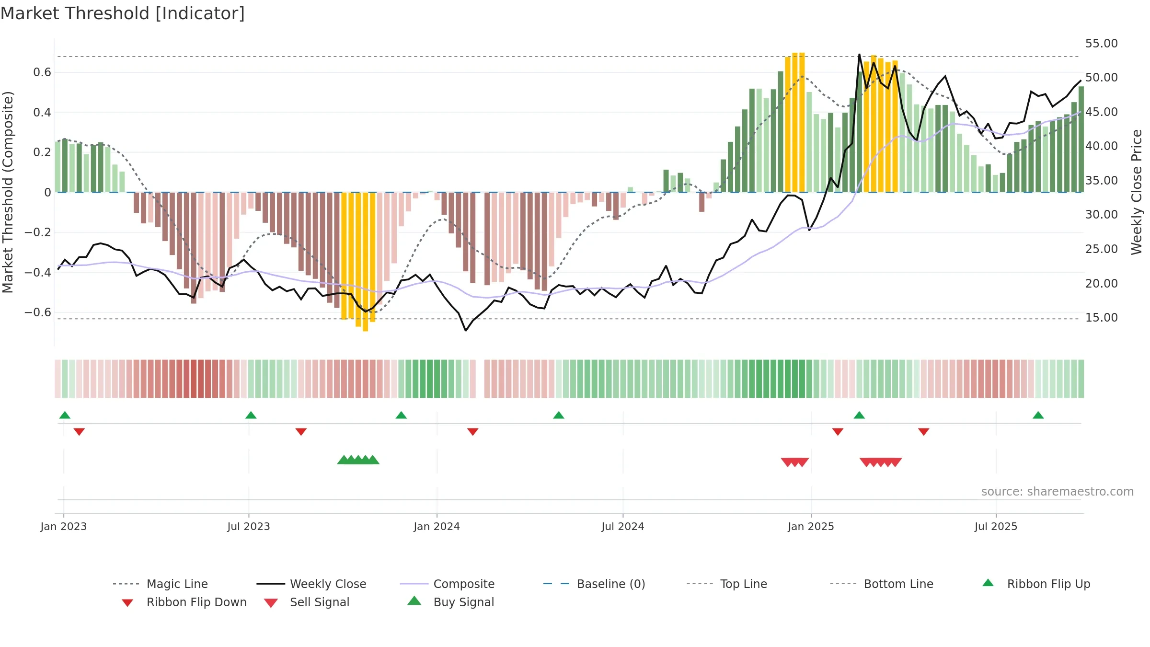1150x647 pixels.
Task: Click the green flip-up triangle at Jan 2023
Action: click(65, 415)
